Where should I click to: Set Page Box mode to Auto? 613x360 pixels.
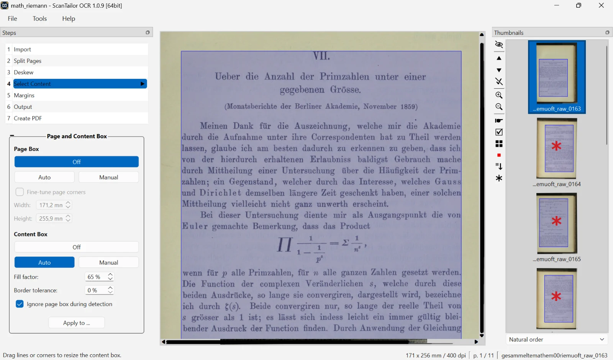[44, 177]
